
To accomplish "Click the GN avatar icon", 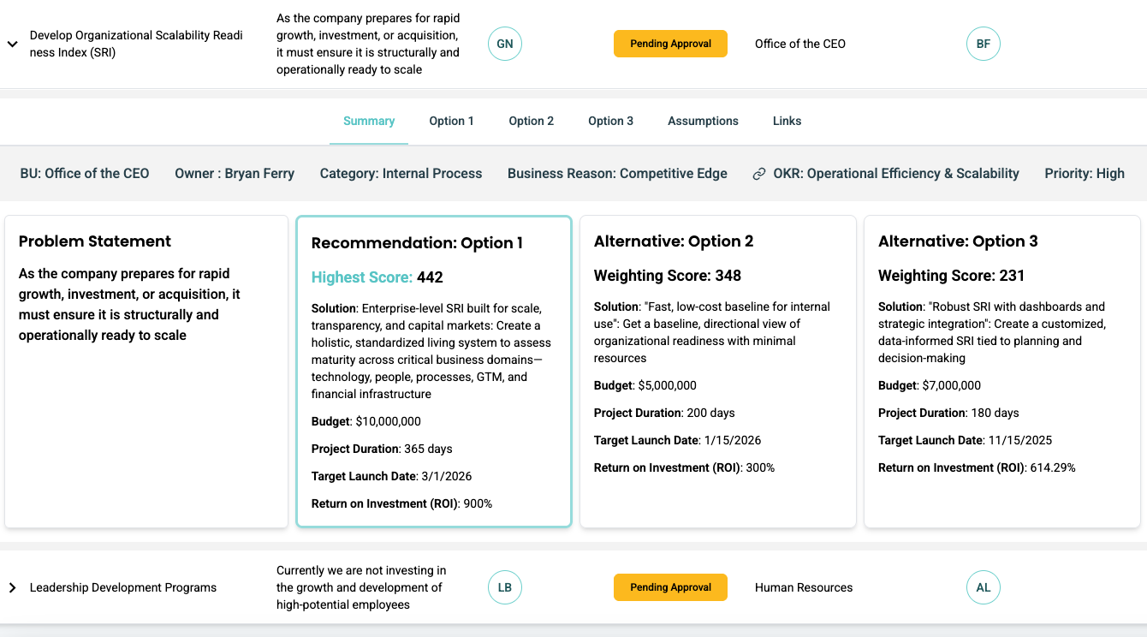I will click(x=505, y=44).
